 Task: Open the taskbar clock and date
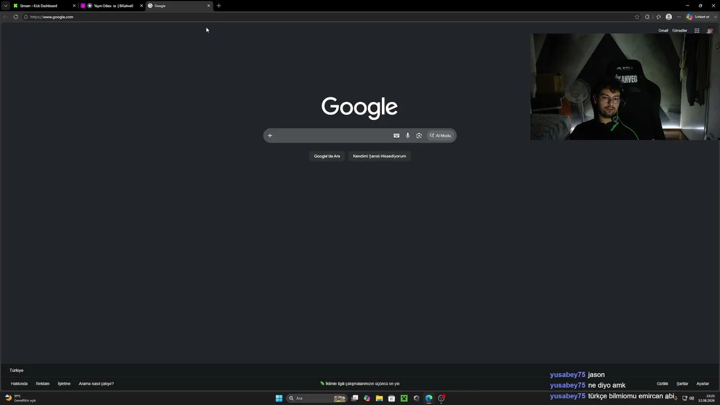[x=707, y=398]
